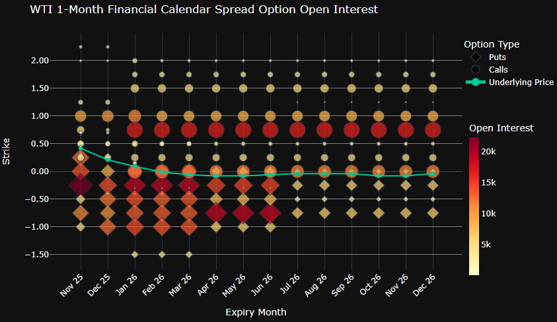Select the Jan 26 put diamond at strike -1.50
This screenshot has height=322, width=557.
(135, 254)
